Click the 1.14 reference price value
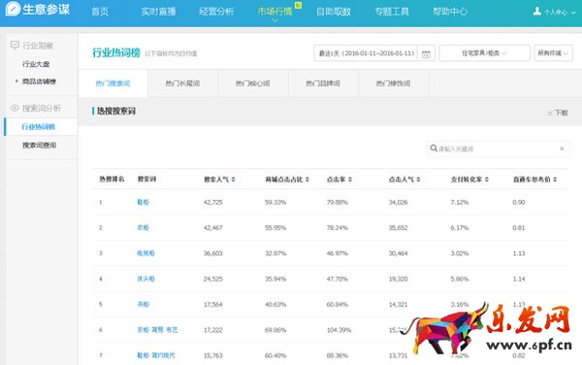The height and width of the screenshot is (365, 582). [519, 279]
